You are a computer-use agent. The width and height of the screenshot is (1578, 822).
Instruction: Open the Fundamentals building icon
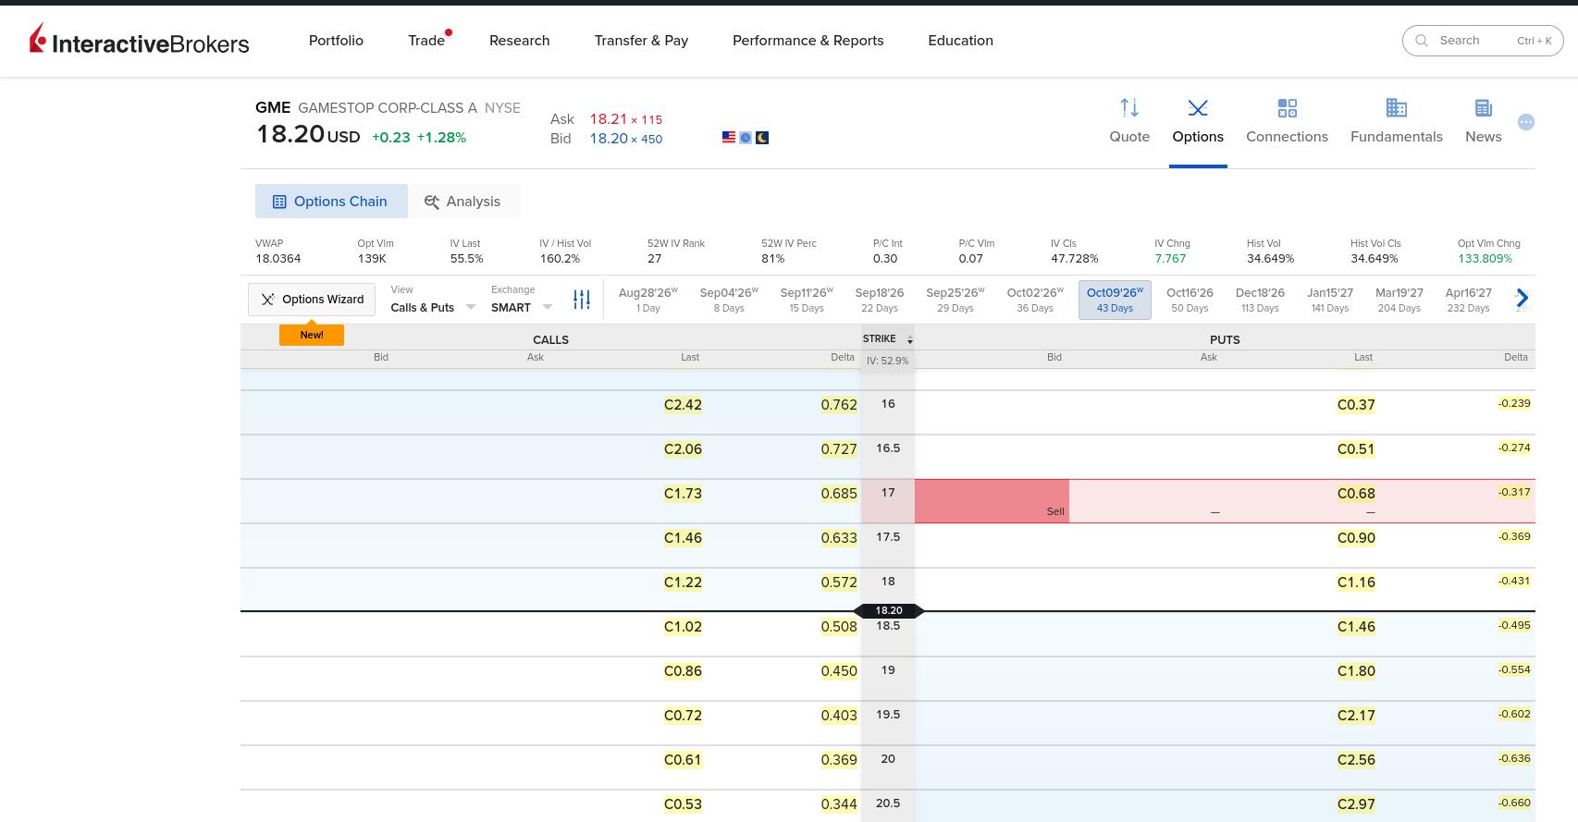pos(1396,108)
